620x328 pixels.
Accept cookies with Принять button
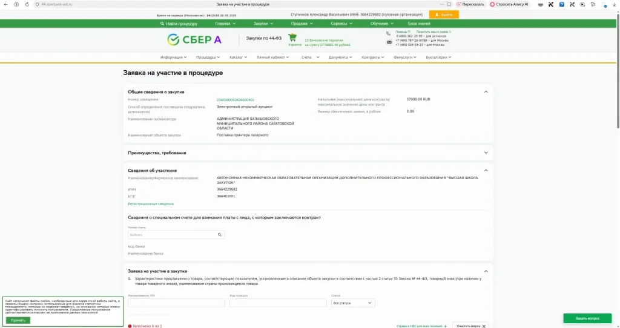pyautogui.click(x=18, y=321)
